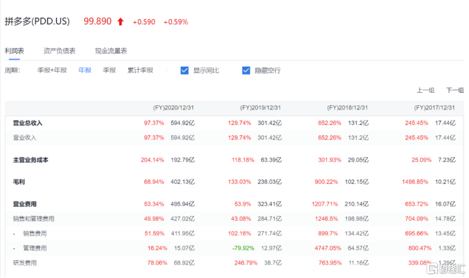Screen dimensions: 469x278
Task: Go to previous group with 上一组
Action: (425, 90)
